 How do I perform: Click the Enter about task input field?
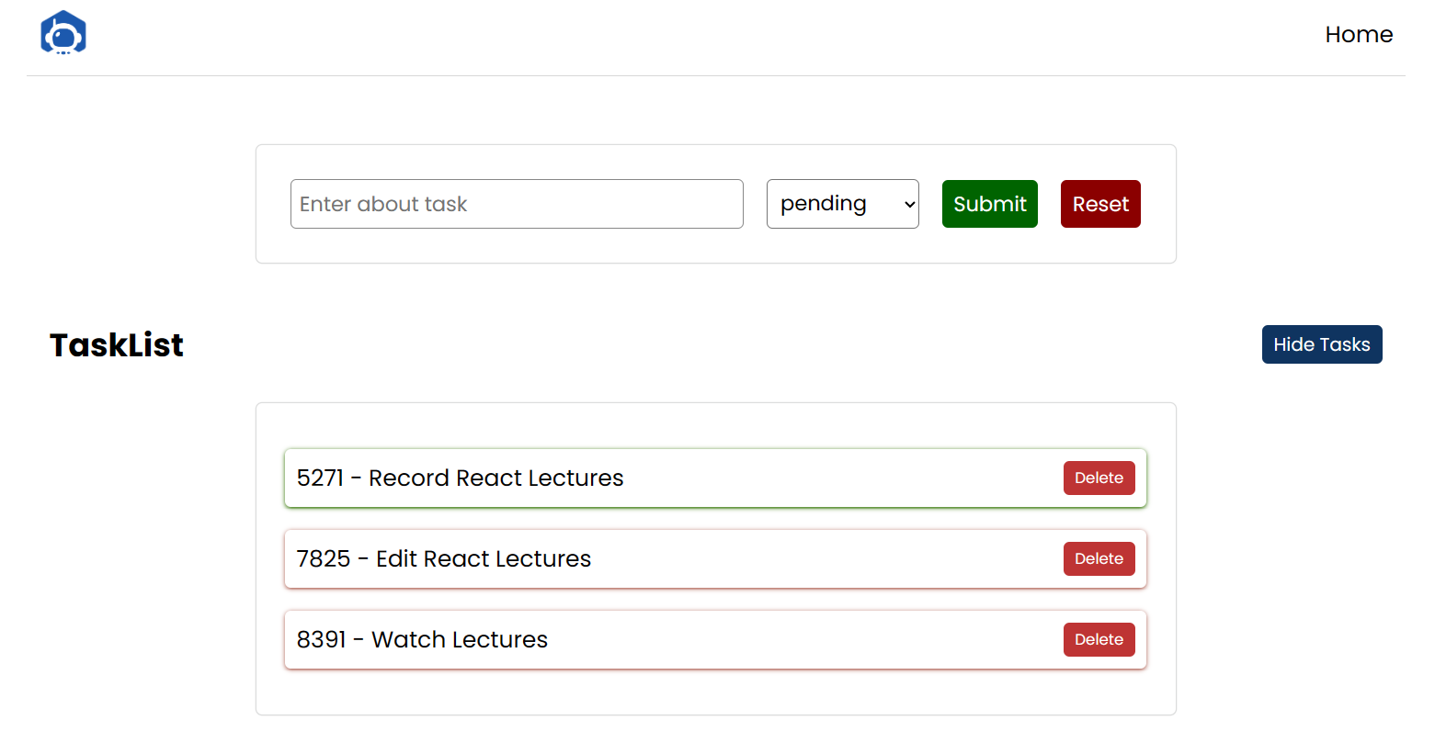click(x=517, y=204)
